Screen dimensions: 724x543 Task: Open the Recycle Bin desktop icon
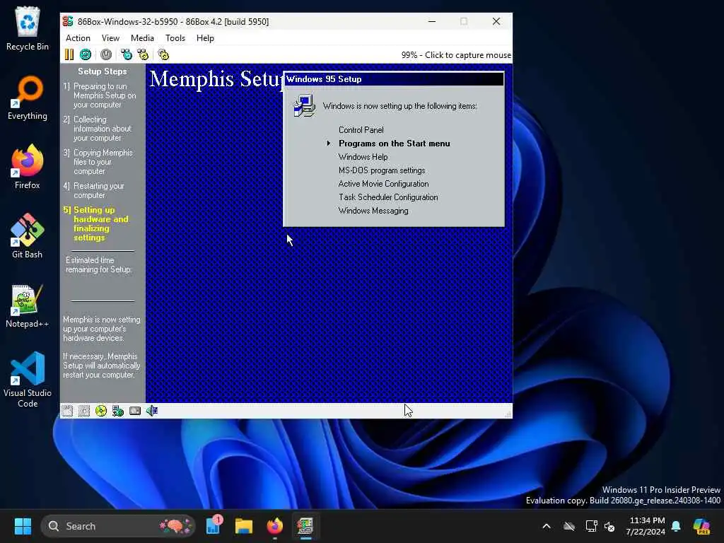(28, 28)
